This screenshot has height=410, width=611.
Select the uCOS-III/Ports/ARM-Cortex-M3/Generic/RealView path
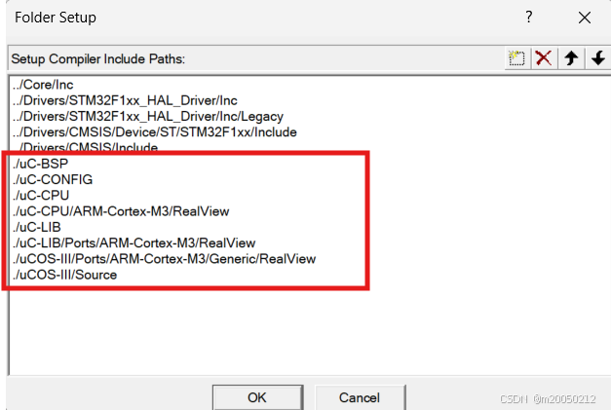click(164, 259)
